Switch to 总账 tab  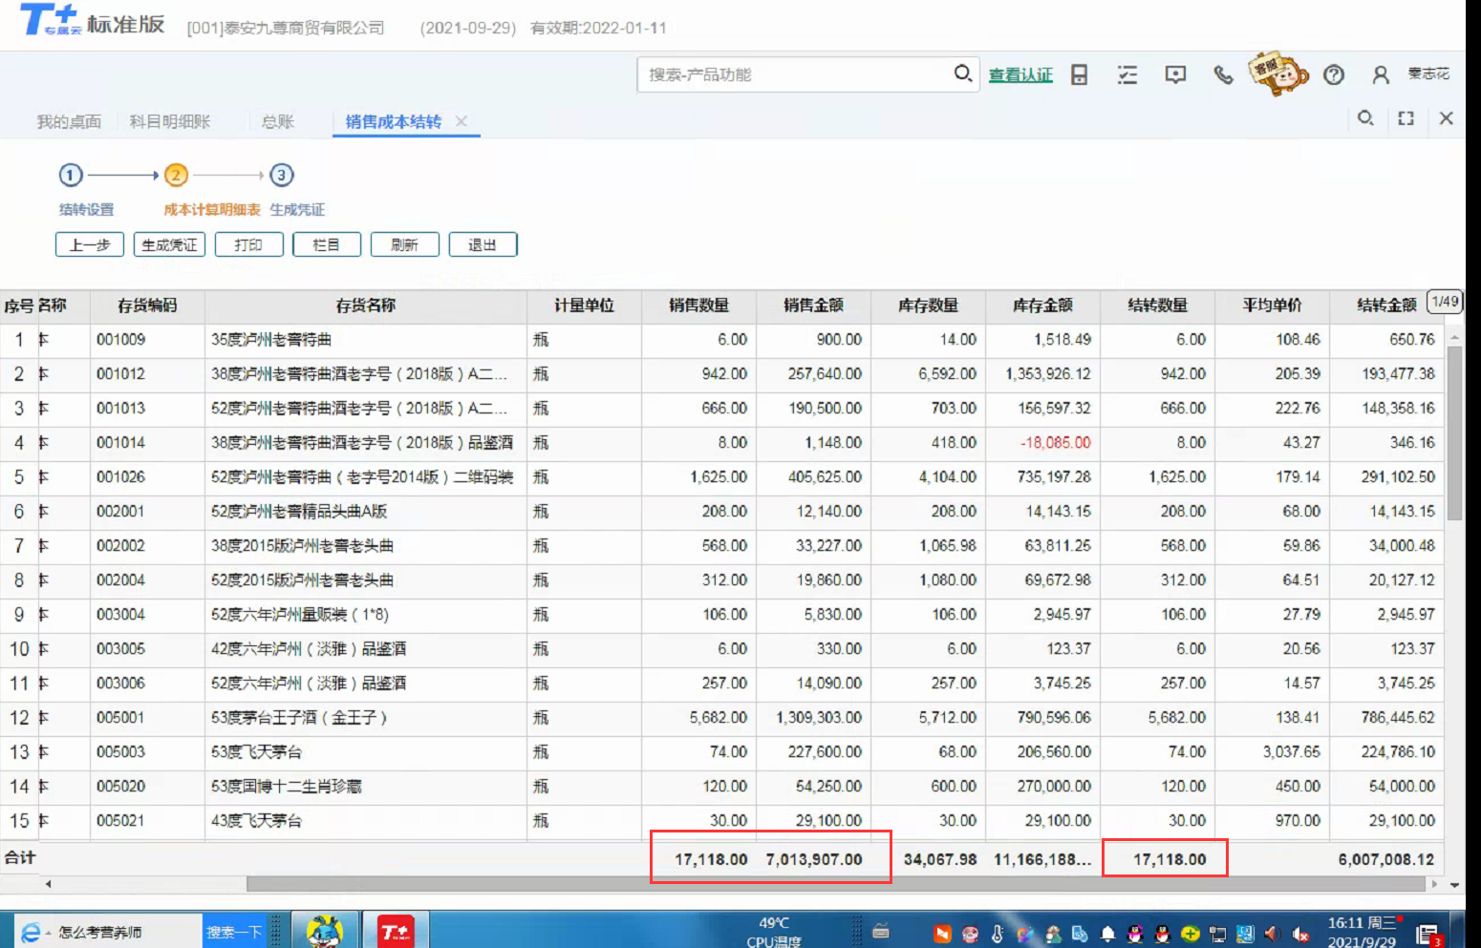pos(278,121)
